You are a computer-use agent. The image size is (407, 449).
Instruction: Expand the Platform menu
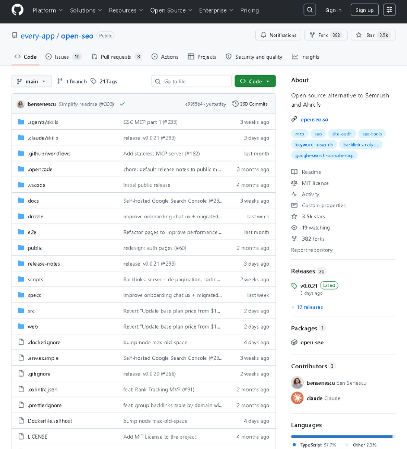[x=47, y=10]
